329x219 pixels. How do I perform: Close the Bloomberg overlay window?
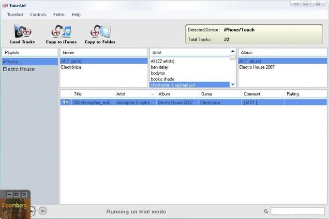coord(24,194)
